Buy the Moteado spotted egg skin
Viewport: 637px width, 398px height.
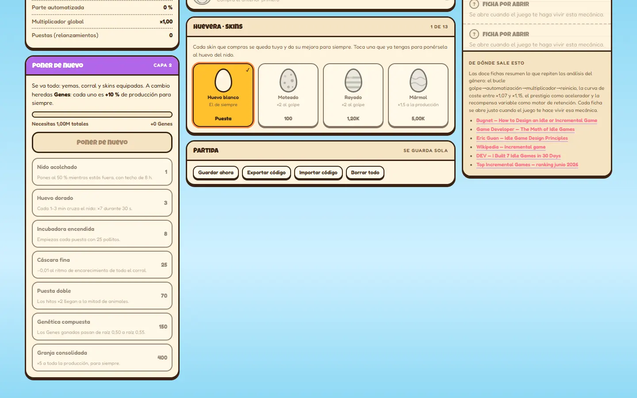pyautogui.click(x=288, y=95)
